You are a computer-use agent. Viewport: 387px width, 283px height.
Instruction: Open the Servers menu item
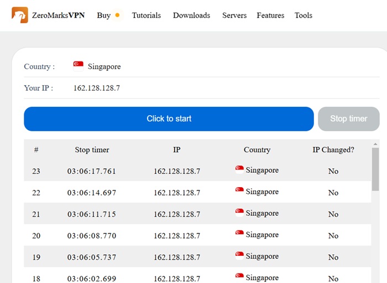click(x=234, y=16)
